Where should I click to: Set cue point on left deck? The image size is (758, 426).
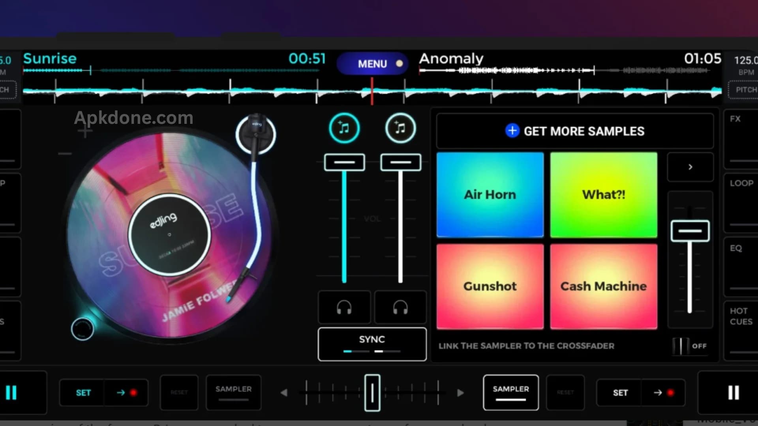pyautogui.click(x=83, y=392)
